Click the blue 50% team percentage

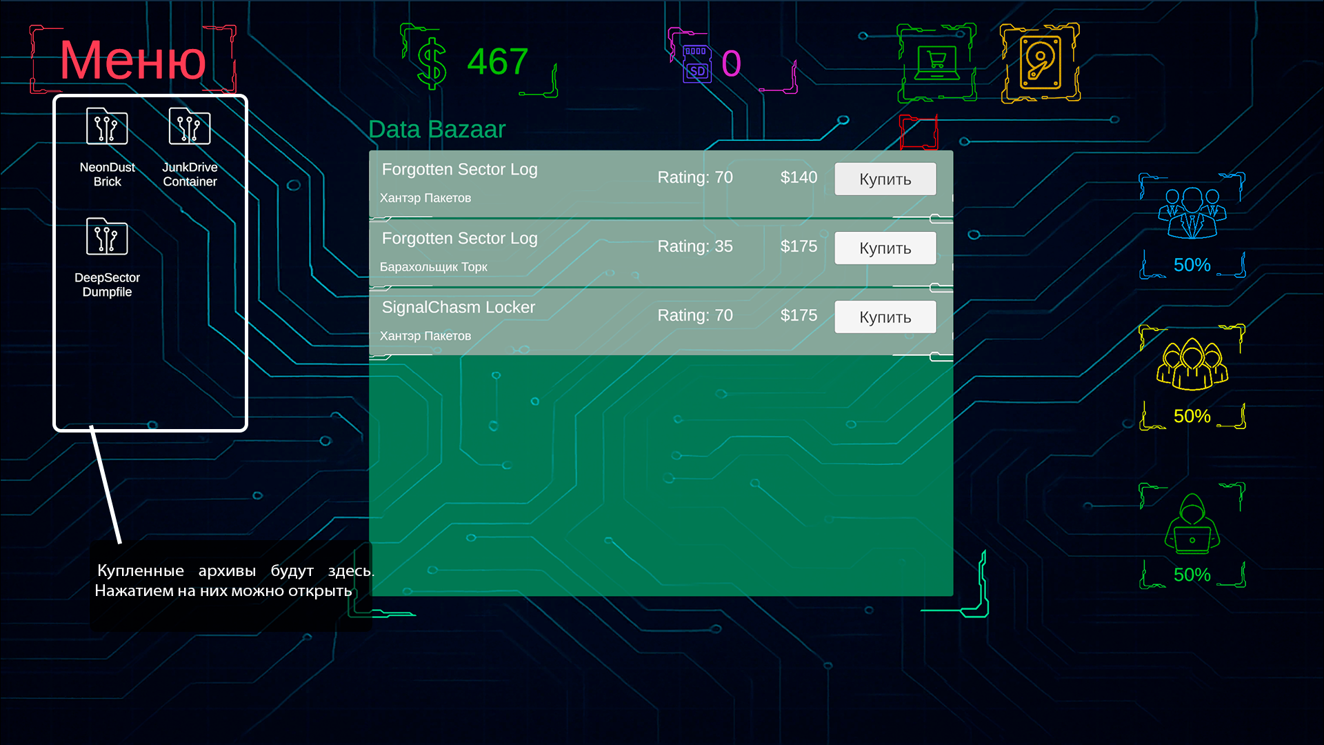[1192, 265]
